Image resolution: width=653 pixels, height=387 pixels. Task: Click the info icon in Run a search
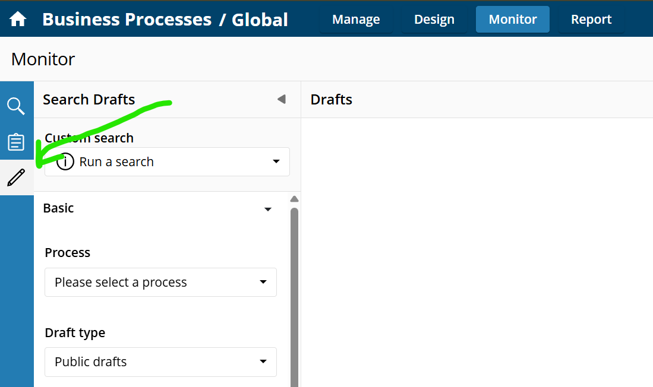click(x=65, y=161)
